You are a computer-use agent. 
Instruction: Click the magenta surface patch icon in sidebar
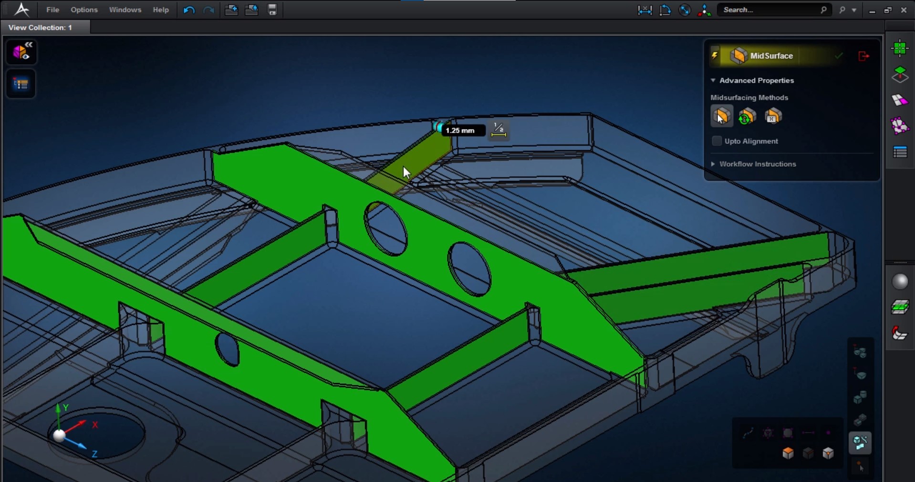[x=900, y=100]
